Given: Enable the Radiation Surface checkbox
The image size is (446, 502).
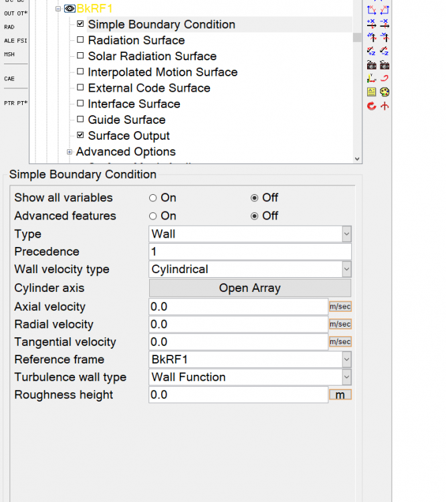Looking at the screenshot, I should click(80, 39).
